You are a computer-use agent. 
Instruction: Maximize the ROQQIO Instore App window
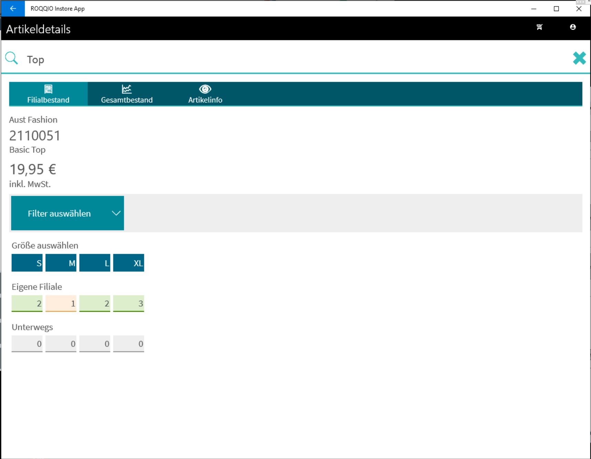556,9
